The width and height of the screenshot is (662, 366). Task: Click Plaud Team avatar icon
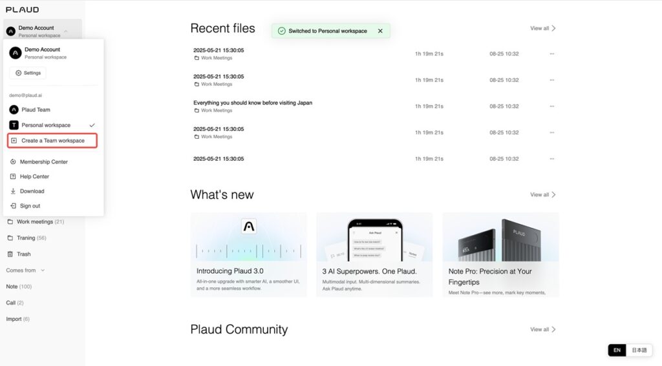[x=14, y=110]
